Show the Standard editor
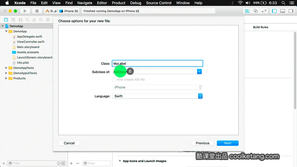This screenshot has height=167, width=297. 247,11
